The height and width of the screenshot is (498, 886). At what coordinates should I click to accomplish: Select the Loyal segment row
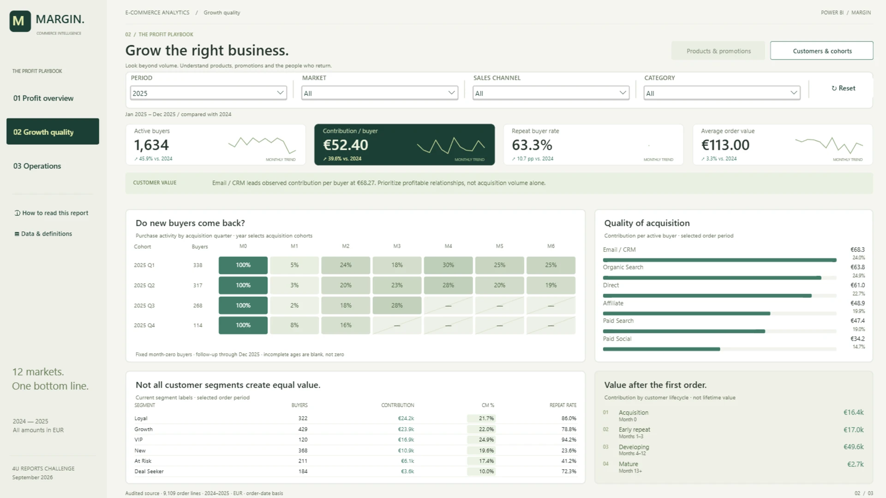pos(355,418)
